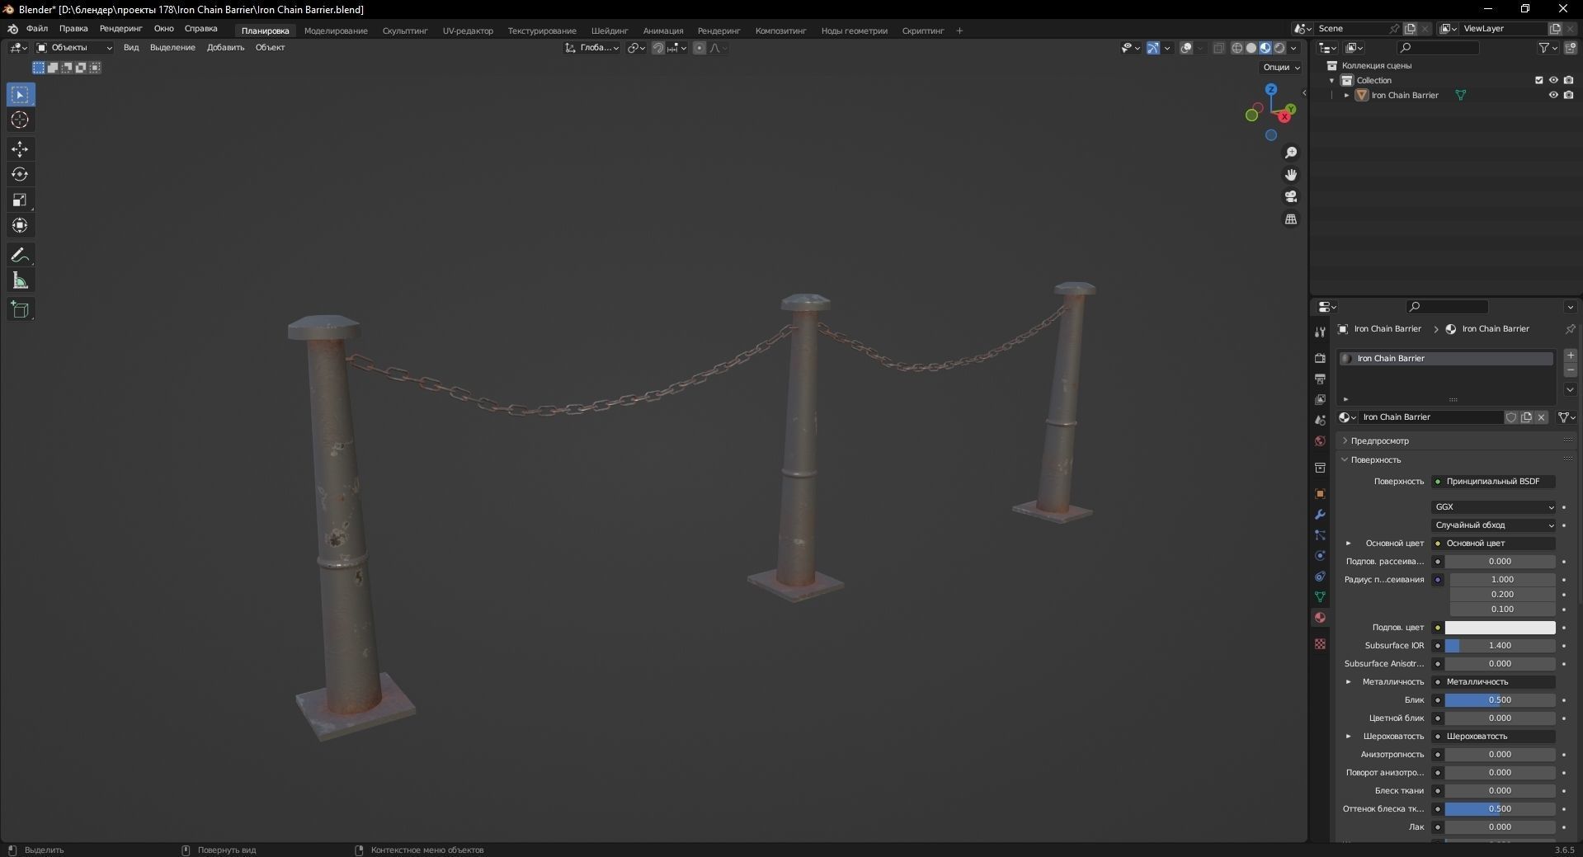Expand the Основной цвет input row

pos(1349,544)
